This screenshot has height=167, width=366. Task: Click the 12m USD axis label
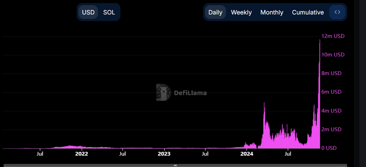tap(333, 36)
